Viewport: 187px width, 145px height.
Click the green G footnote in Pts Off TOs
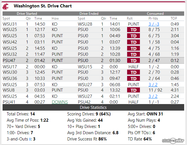[x=149, y=133]
